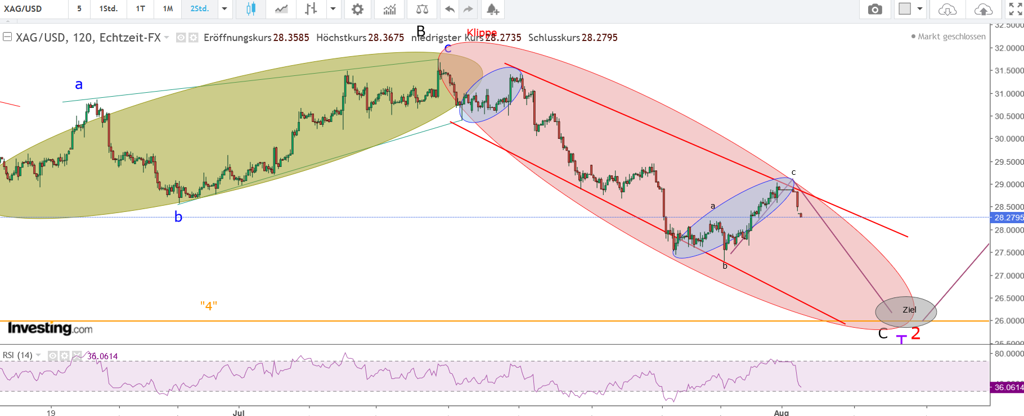Image resolution: width=1024 pixels, height=416 pixels.
Task: Click the RSI value 36.0614 in legend
Action: point(102,356)
